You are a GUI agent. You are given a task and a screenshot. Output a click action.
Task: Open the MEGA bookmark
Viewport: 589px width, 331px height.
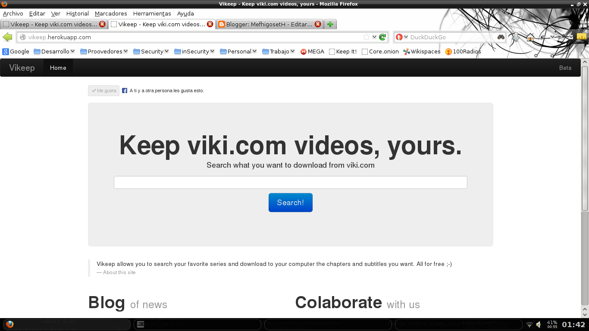click(x=312, y=51)
